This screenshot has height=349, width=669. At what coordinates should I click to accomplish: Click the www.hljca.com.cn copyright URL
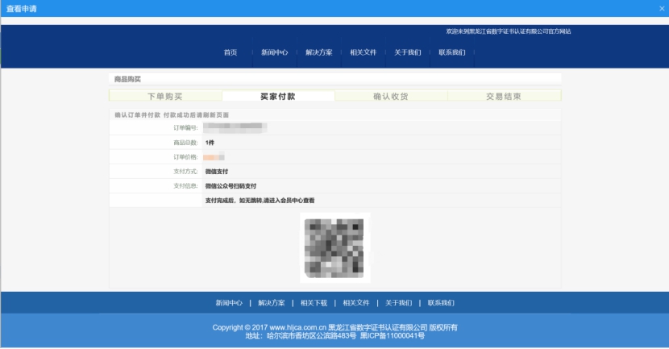click(297, 327)
